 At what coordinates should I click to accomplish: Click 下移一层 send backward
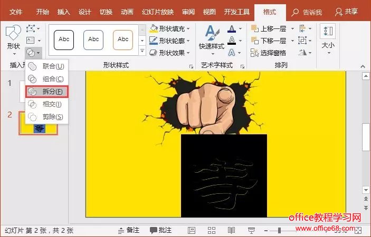(269, 41)
